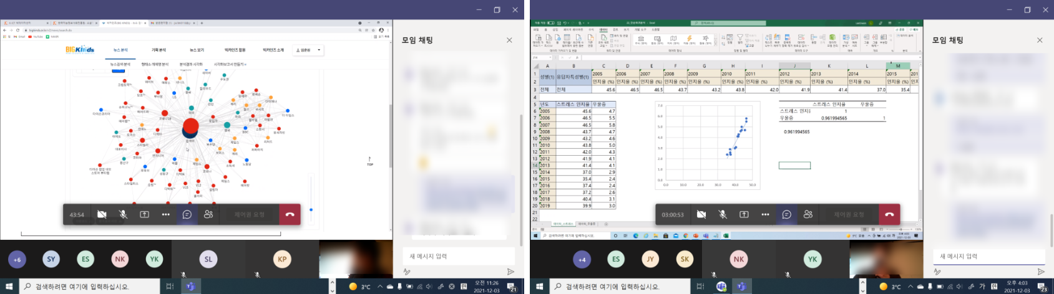
Task: Toggle chat panel in right meeting (03:00:53)
Action: coord(787,214)
